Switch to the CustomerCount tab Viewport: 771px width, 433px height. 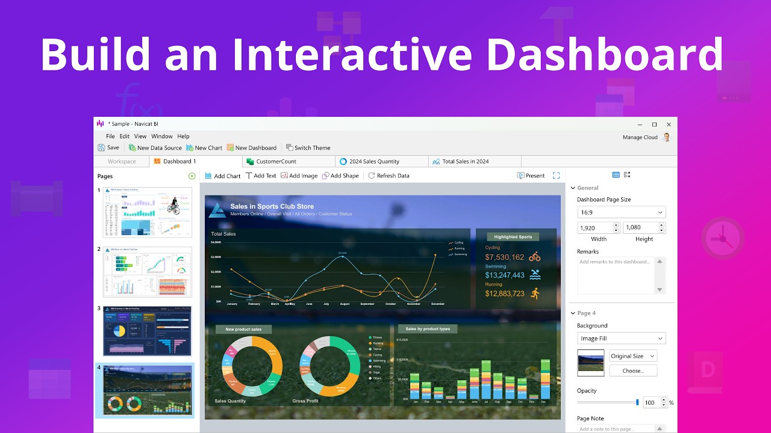coord(290,161)
